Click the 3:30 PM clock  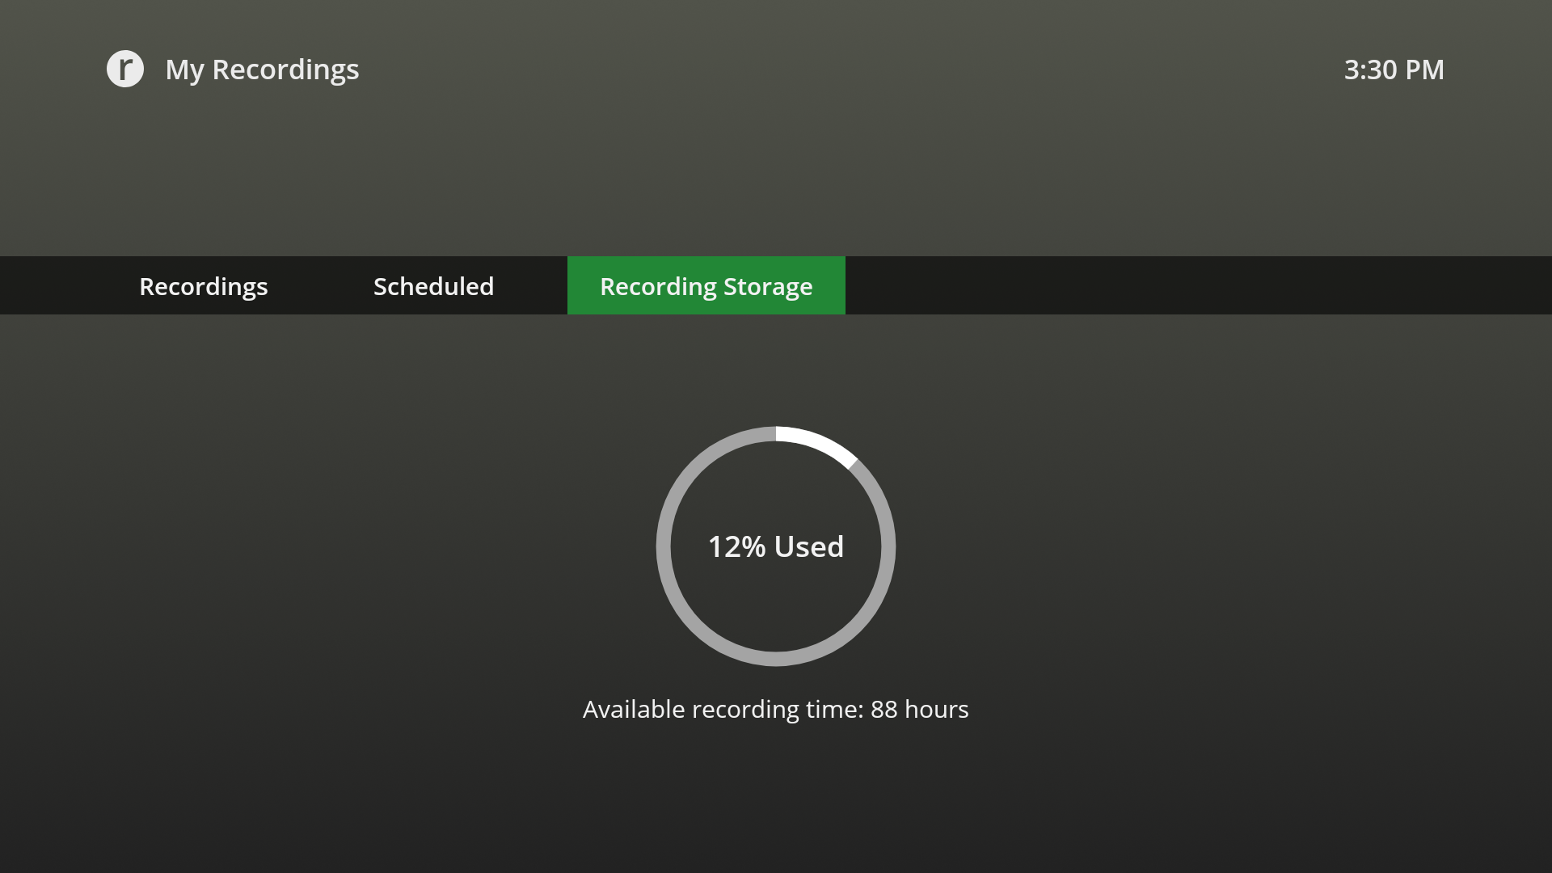1394,70
